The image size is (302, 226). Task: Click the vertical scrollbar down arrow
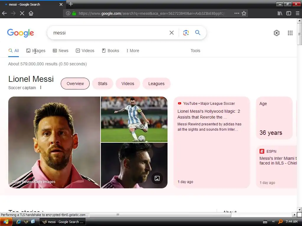pos(299,210)
